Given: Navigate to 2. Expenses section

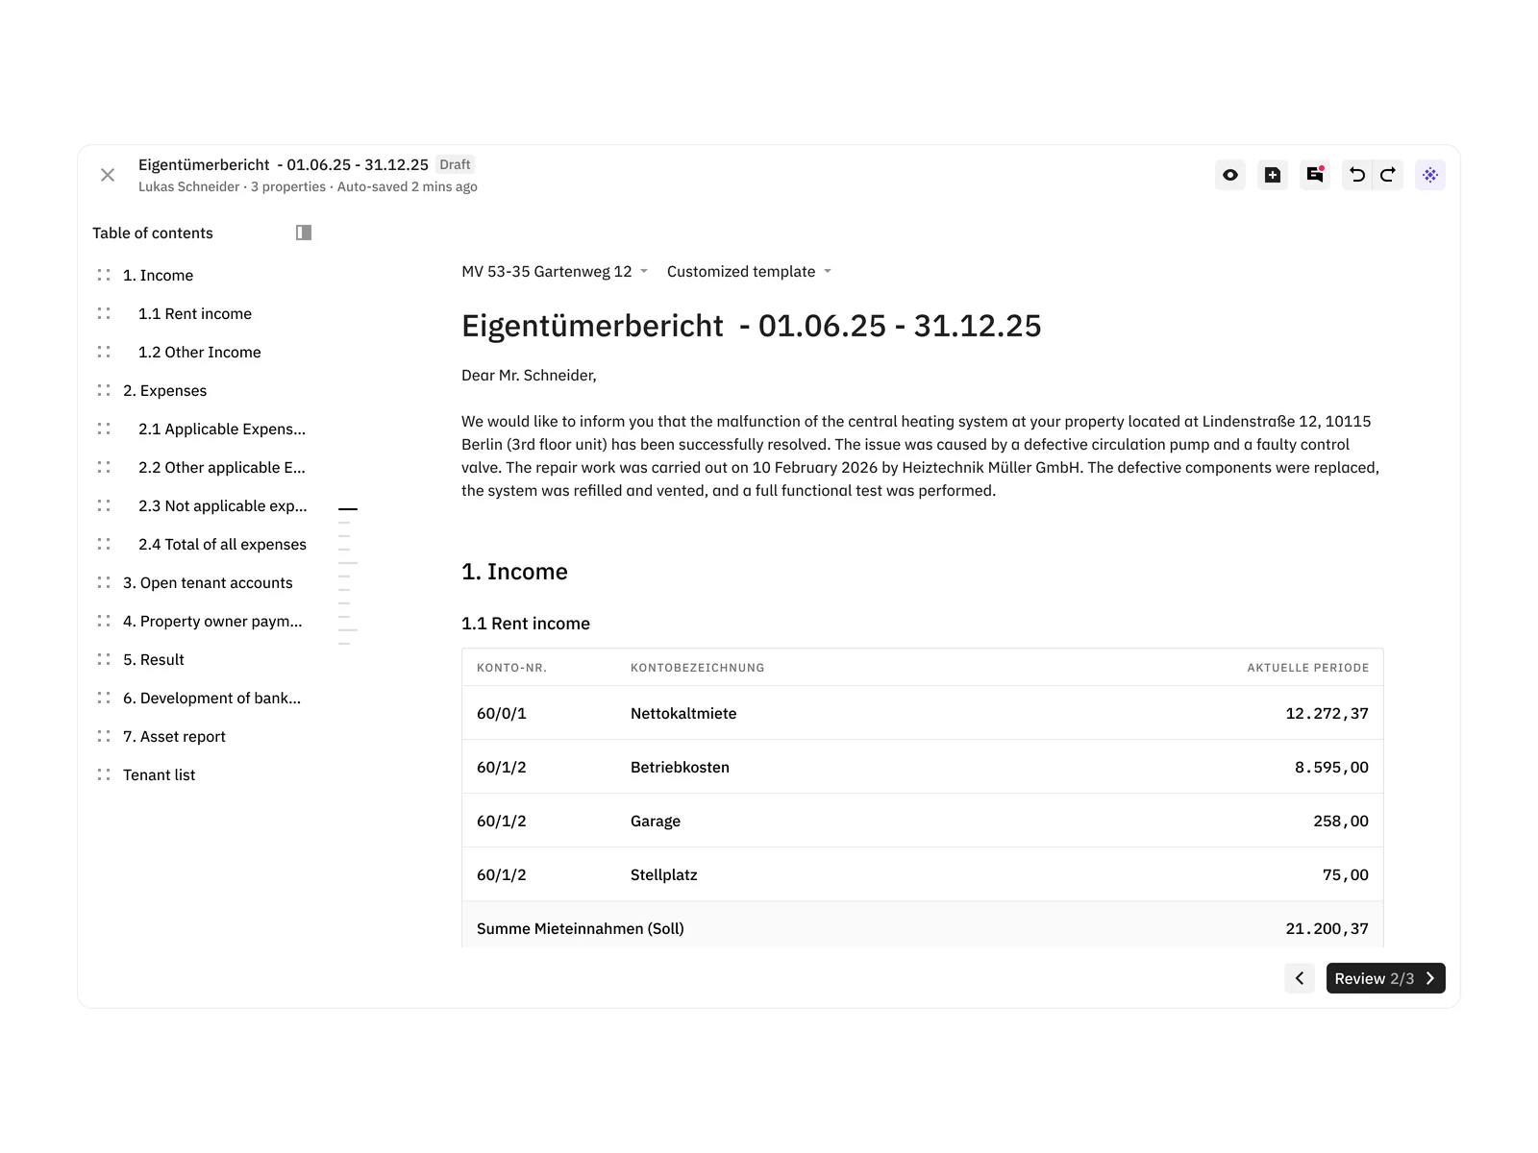Looking at the screenshot, I should tap(164, 391).
